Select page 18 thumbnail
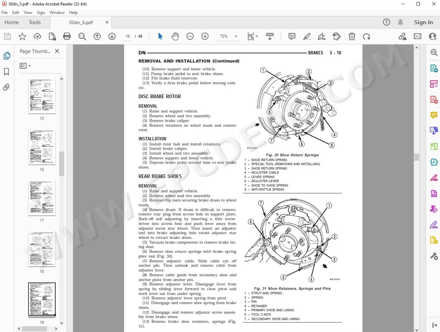Image resolution: width=440 pixels, height=332 pixels. pyautogui.click(x=42, y=249)
